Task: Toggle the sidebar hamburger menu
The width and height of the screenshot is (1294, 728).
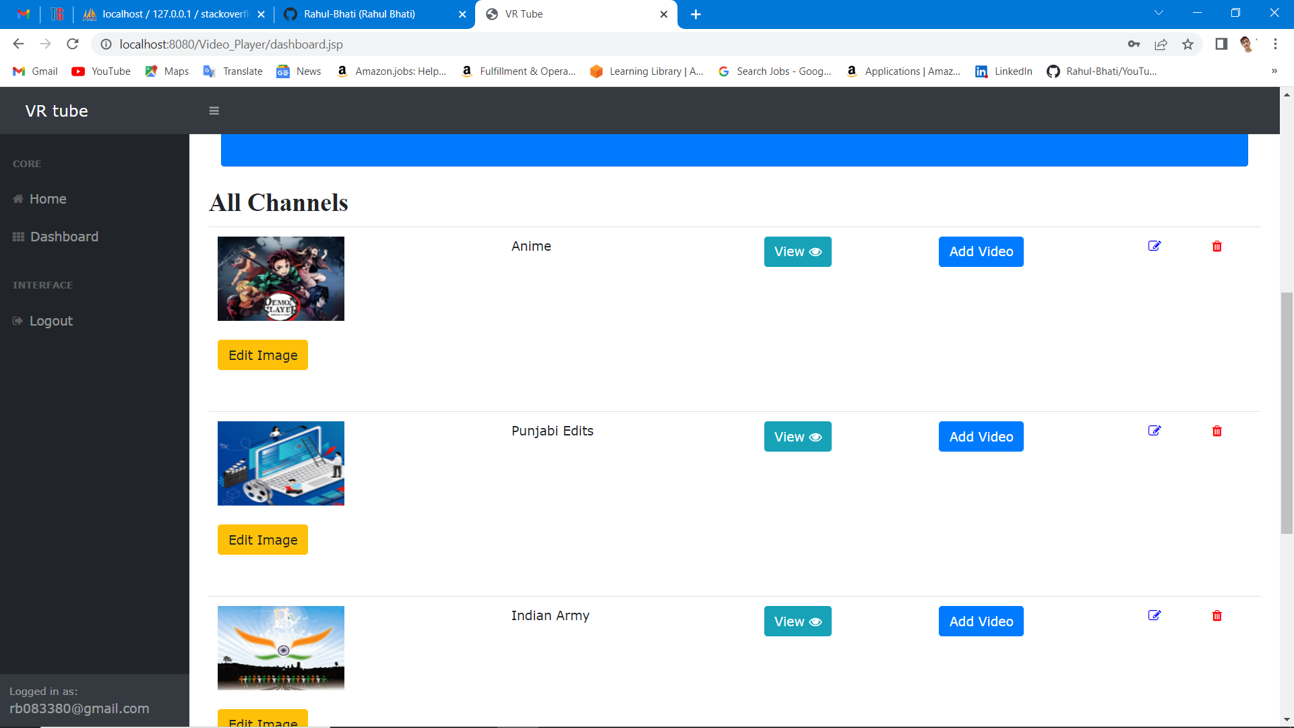Action: pos(214,111)
